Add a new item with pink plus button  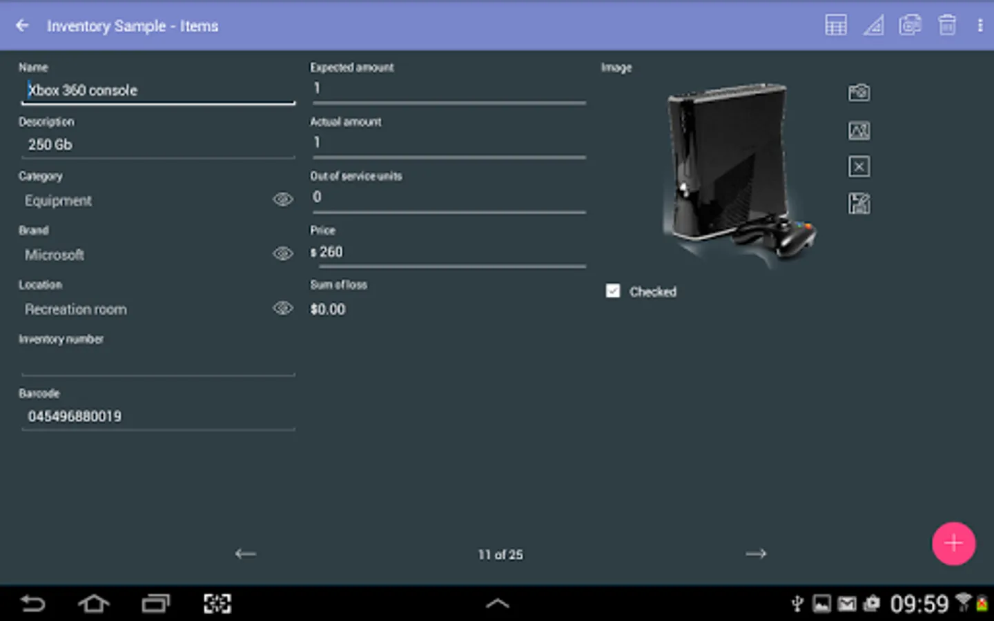pos(953,544)
